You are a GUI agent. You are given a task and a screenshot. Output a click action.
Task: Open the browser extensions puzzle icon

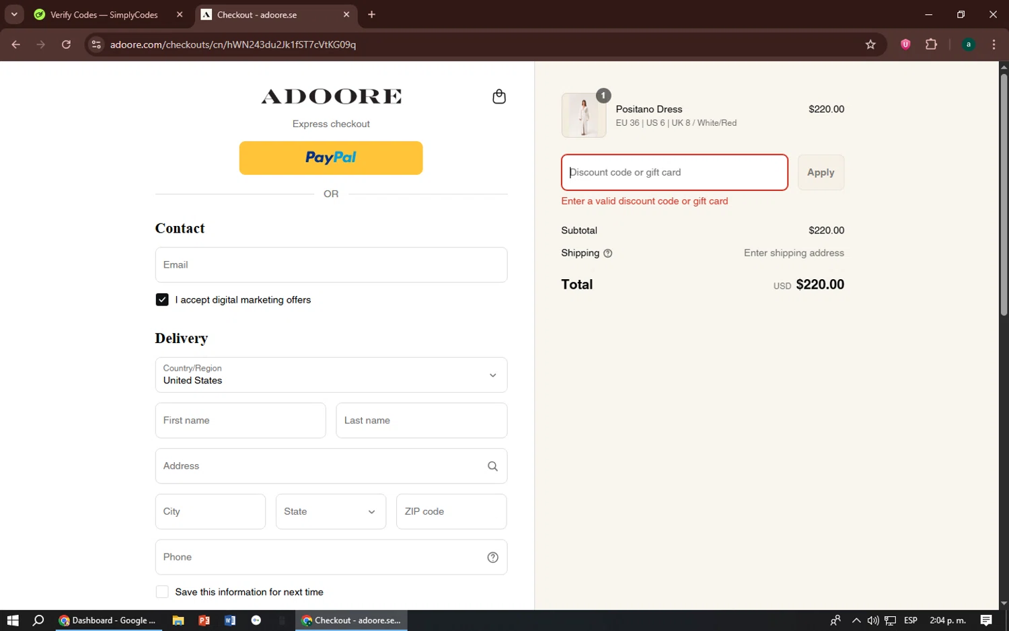[x=931, y=44]
